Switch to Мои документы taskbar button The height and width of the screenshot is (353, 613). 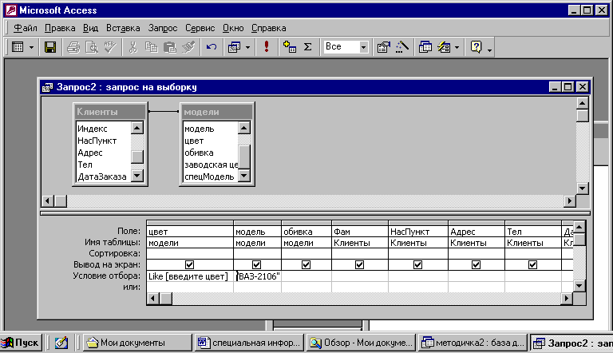click(x=138, y=343)
